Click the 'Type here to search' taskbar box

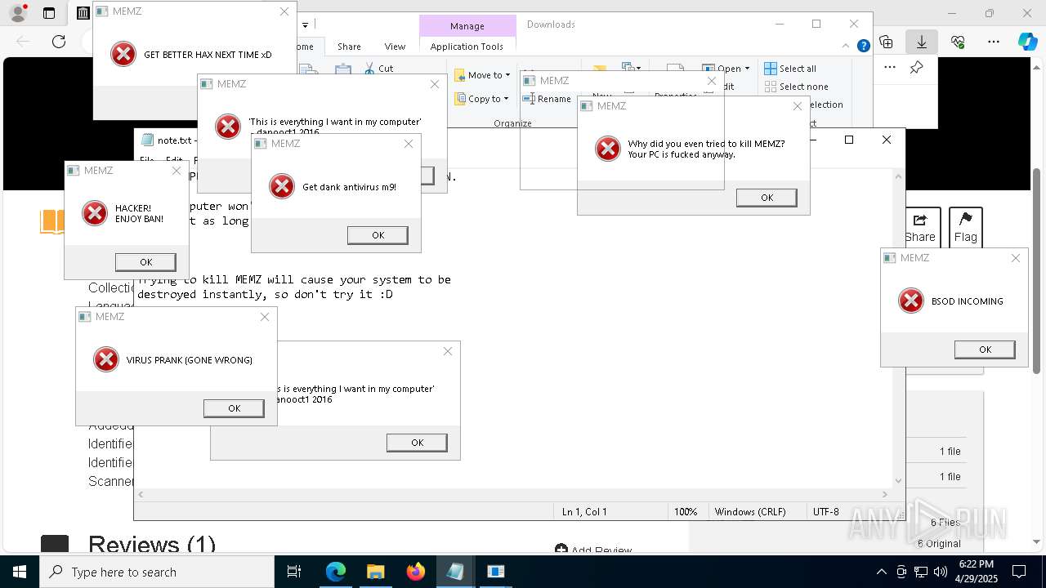pos(157,572)
